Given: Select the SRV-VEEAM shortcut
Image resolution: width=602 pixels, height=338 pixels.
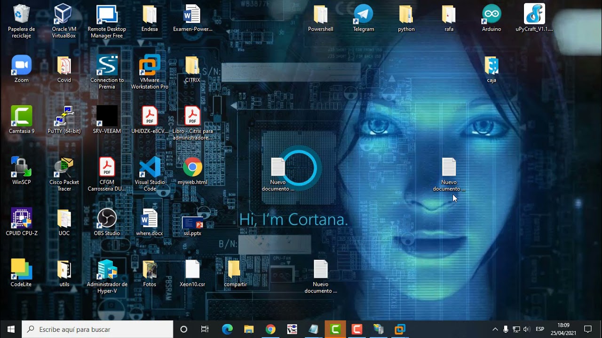Looking at the screenshot, I should coord(107,120).
